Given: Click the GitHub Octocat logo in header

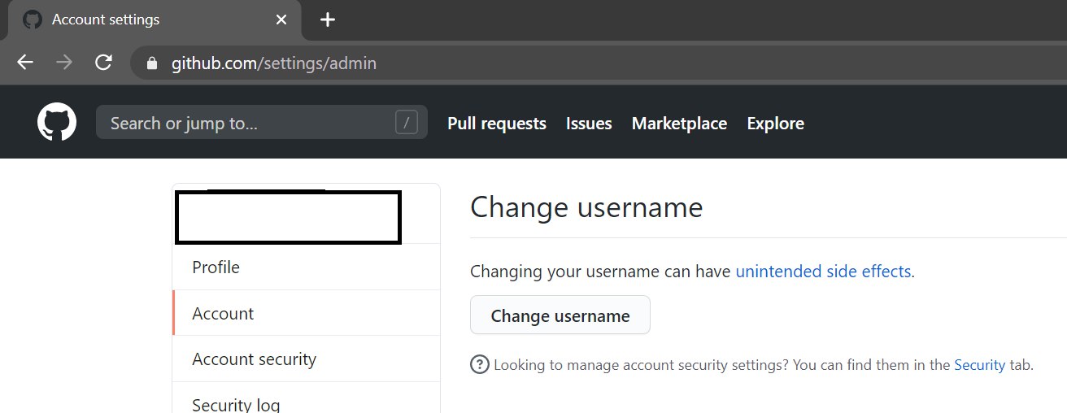Looking at the screenshot, I should point(57,123).
